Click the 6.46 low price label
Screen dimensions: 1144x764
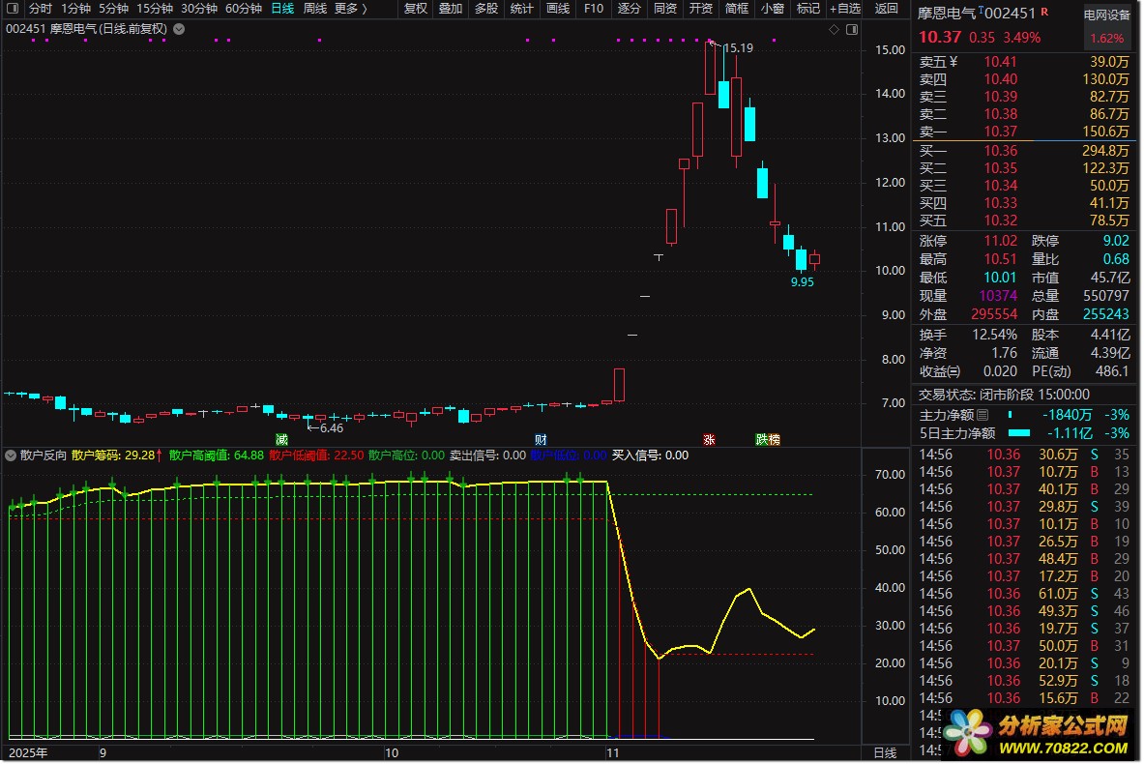pos(332,428)
